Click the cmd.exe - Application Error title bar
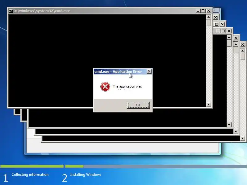 click(123, 72)
